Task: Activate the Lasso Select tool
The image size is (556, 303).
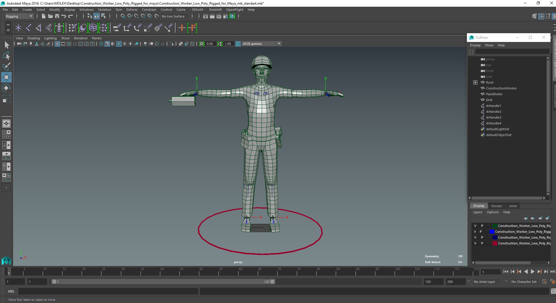Action: [x=6, y=56]
